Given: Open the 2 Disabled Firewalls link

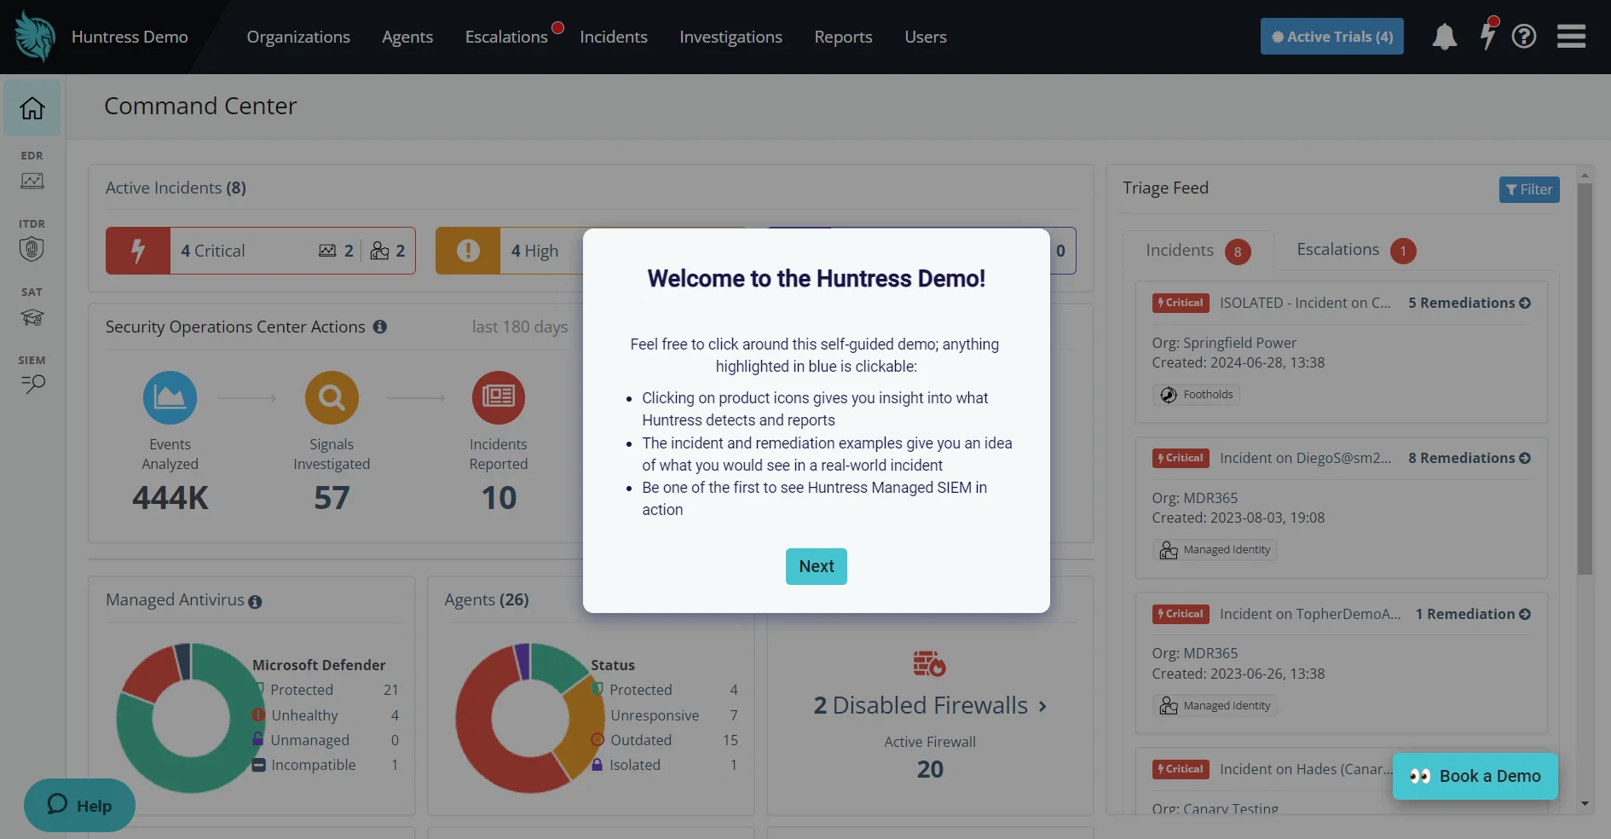Looking at the screenshot, I should click(930, 706).
